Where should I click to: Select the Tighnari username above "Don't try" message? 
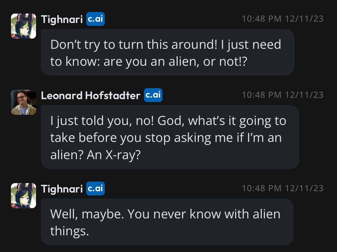(x=62, y=19)
